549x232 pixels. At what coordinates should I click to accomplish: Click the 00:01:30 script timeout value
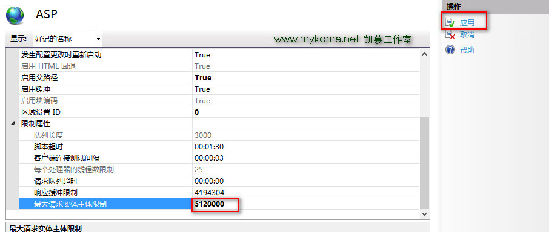[x=209, y=147]
